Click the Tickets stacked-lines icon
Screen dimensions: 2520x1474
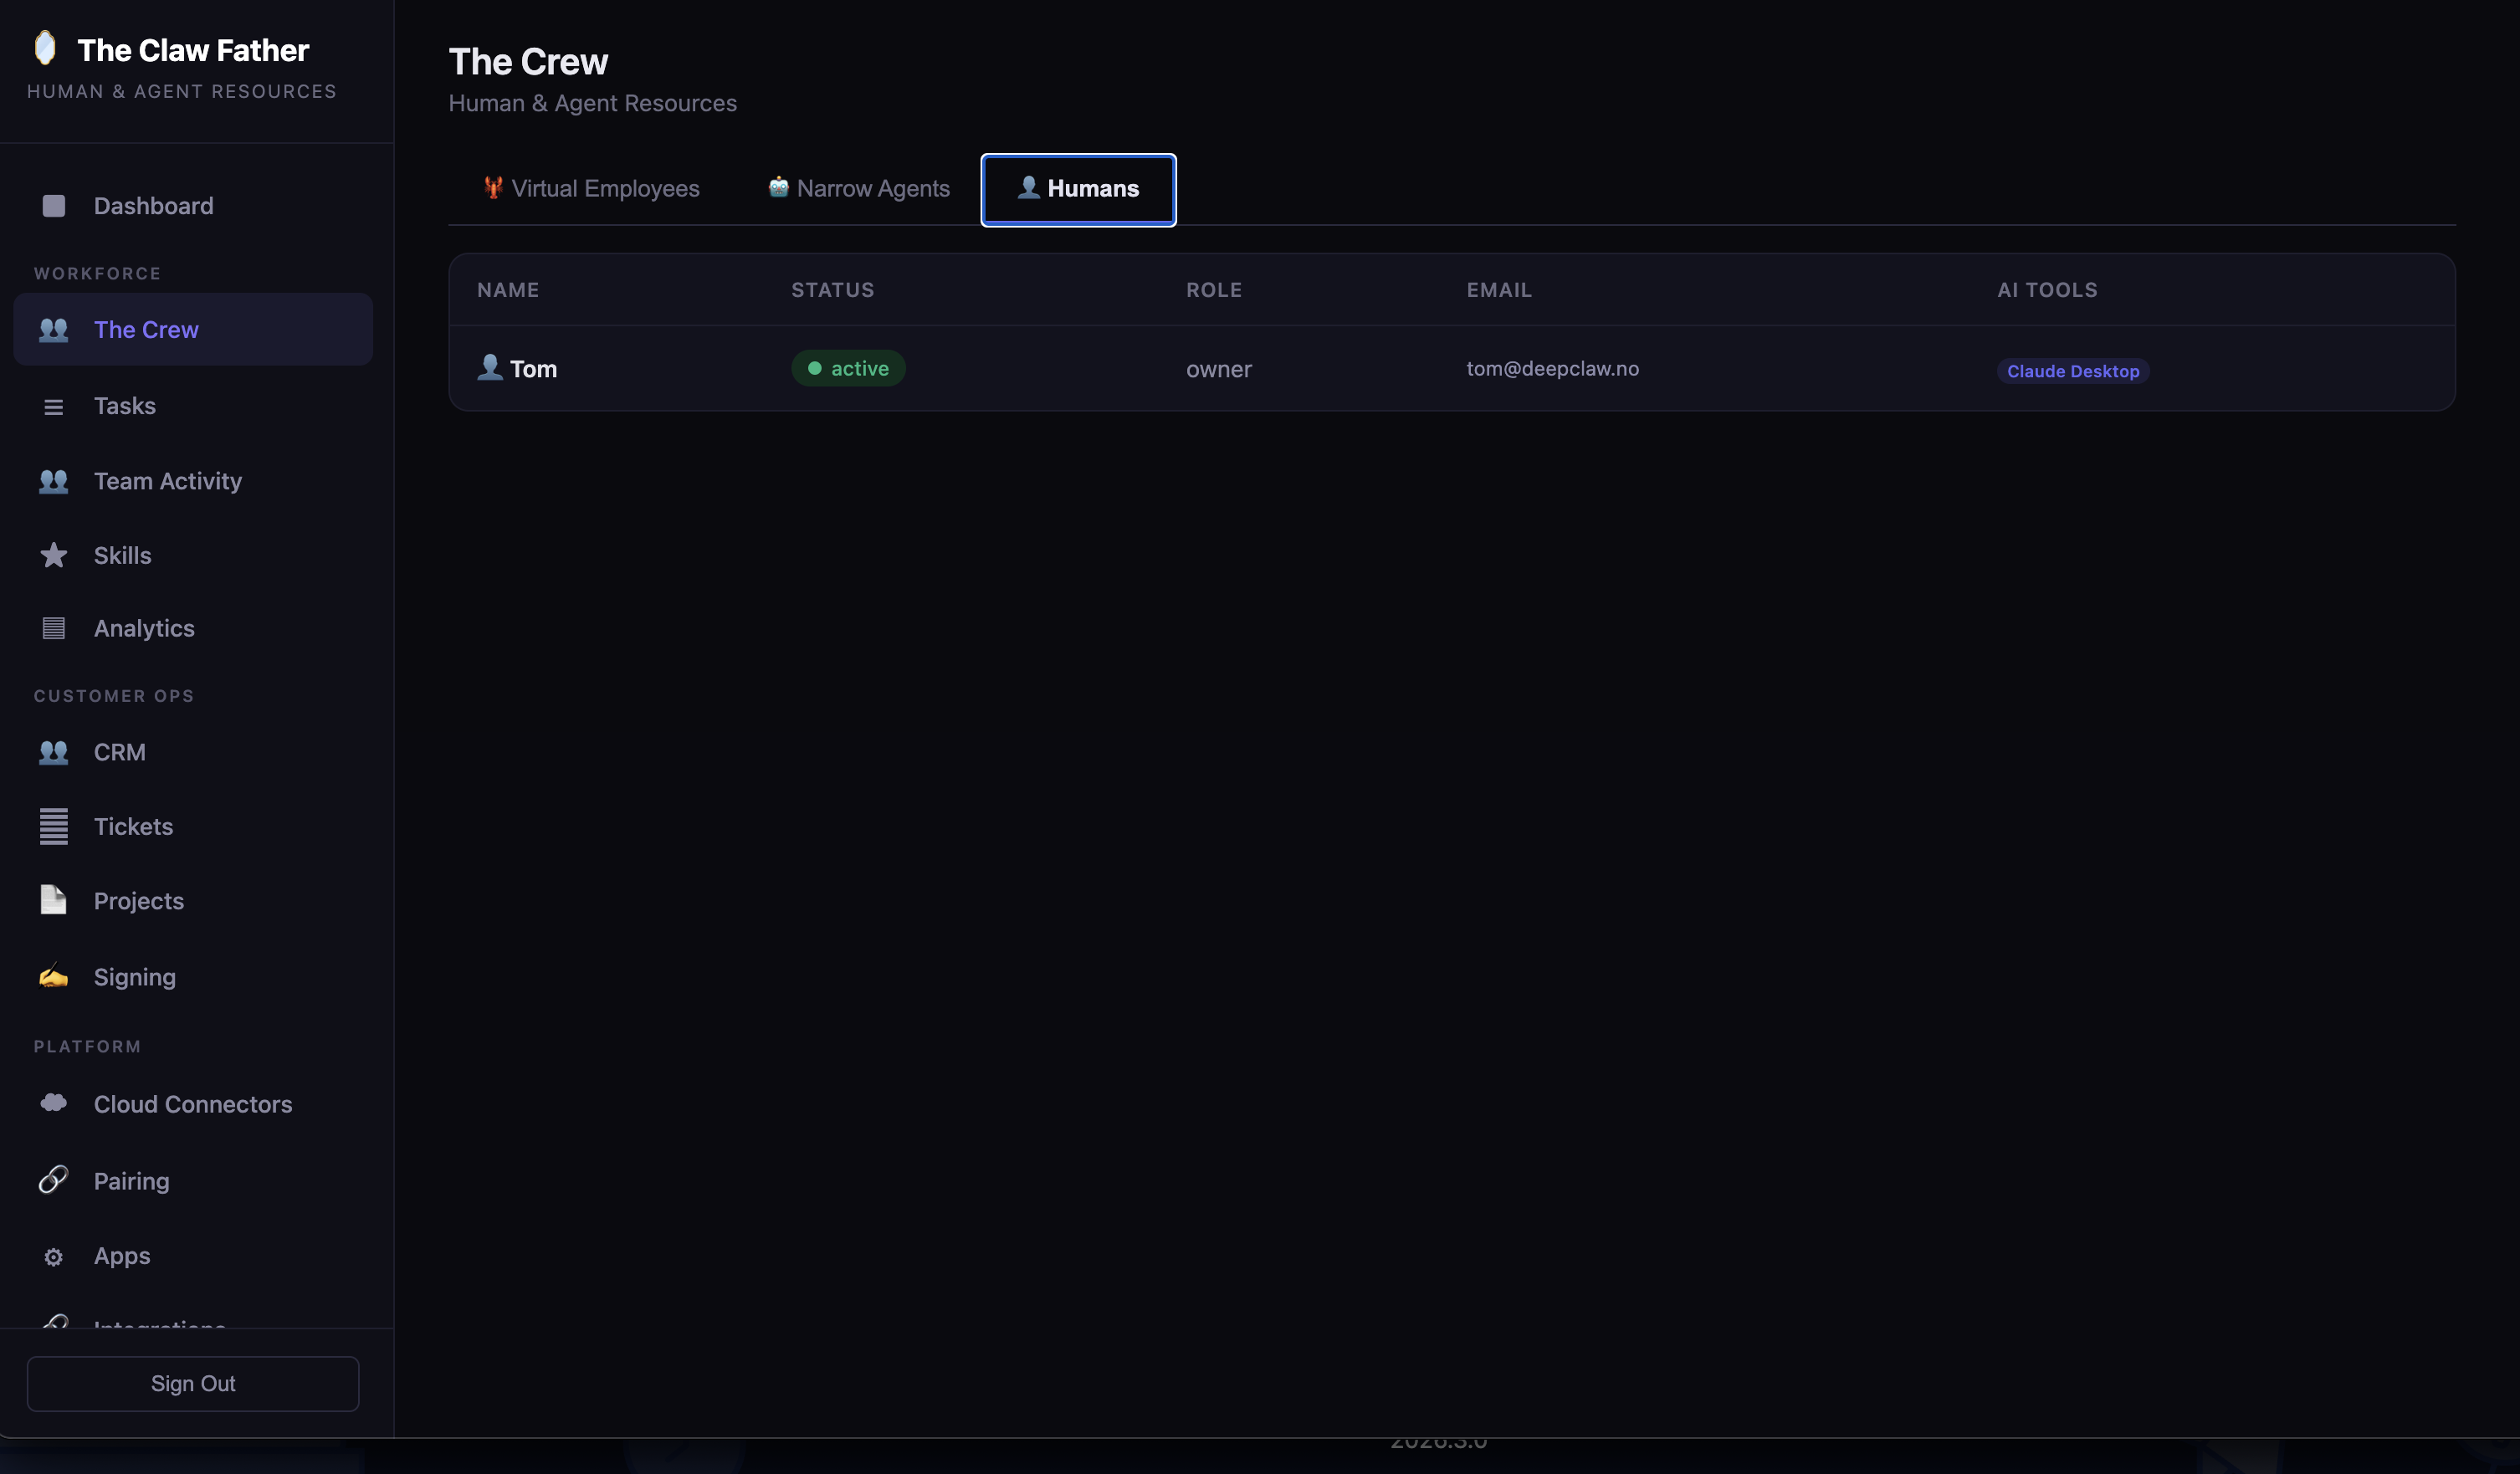pyautogui.click(x=53, y=826)
